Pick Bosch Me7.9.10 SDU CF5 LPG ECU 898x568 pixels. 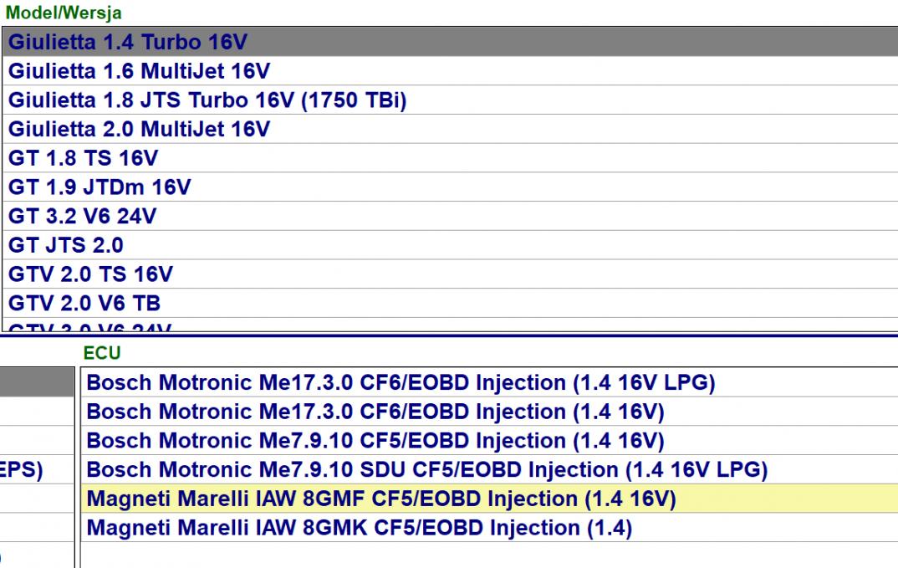[x=426, y=470]
